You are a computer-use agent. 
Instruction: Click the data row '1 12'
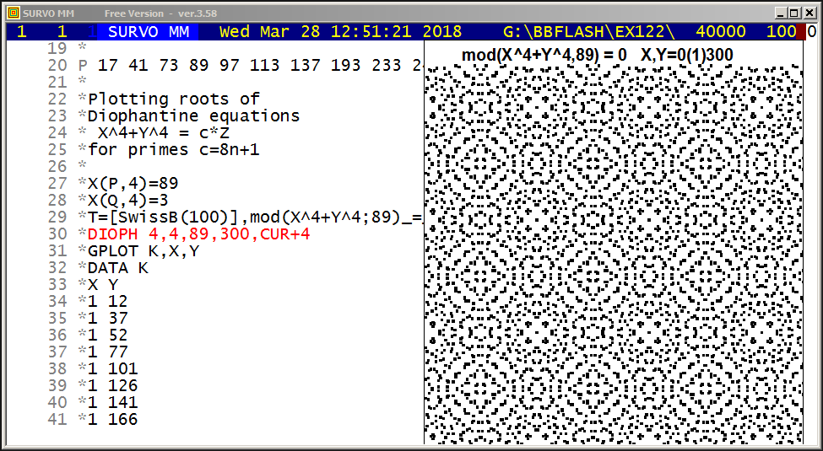107,301
